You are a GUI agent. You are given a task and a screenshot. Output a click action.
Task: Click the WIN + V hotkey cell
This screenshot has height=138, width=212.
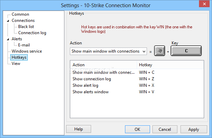pos(147,92)
